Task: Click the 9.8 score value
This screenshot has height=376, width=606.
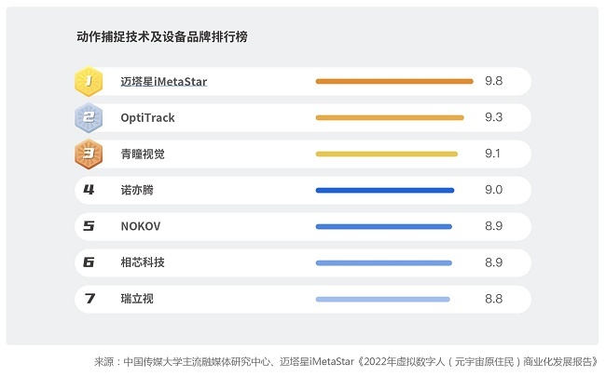Action: pyautogui.click(x=494, y=81)
